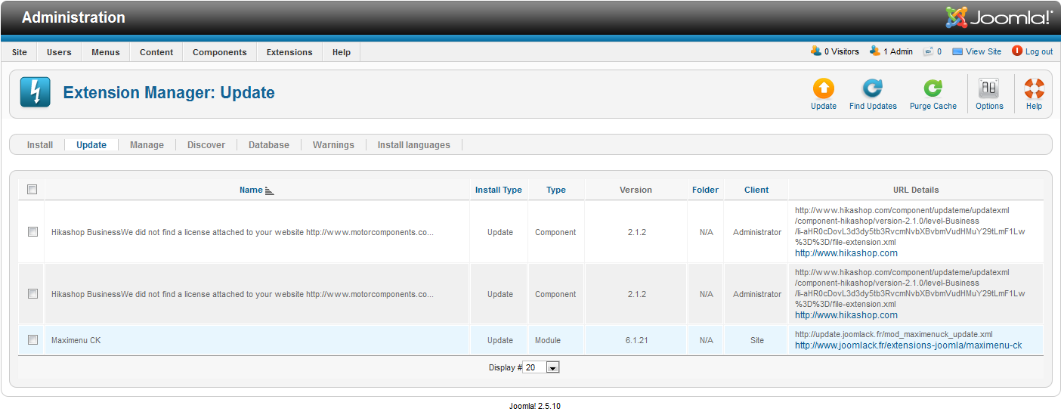
Task: Check the first Hikashop Business row checkbox
Action: click(32, 232)
